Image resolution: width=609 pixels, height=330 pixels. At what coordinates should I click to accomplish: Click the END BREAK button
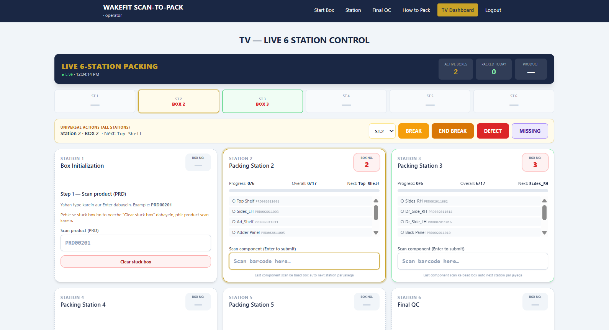click(x=453, y=131)
